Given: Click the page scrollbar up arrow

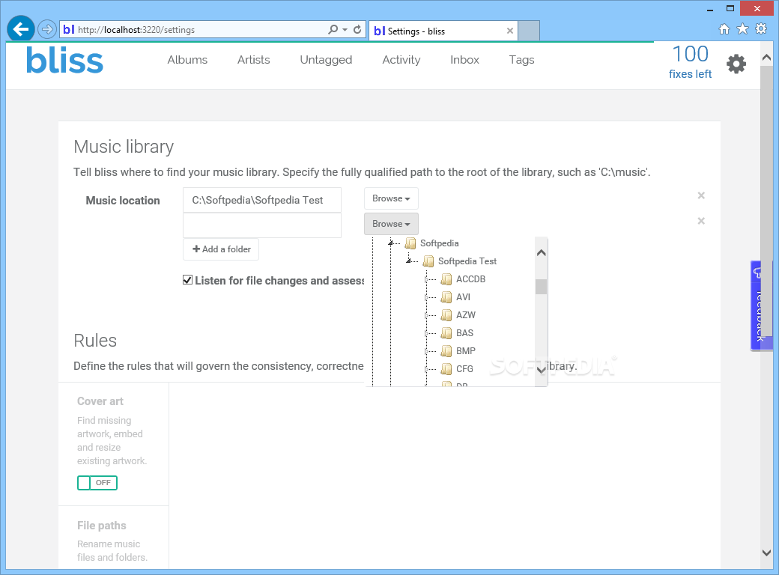Looking at the screenshot, I should point(766,58).
